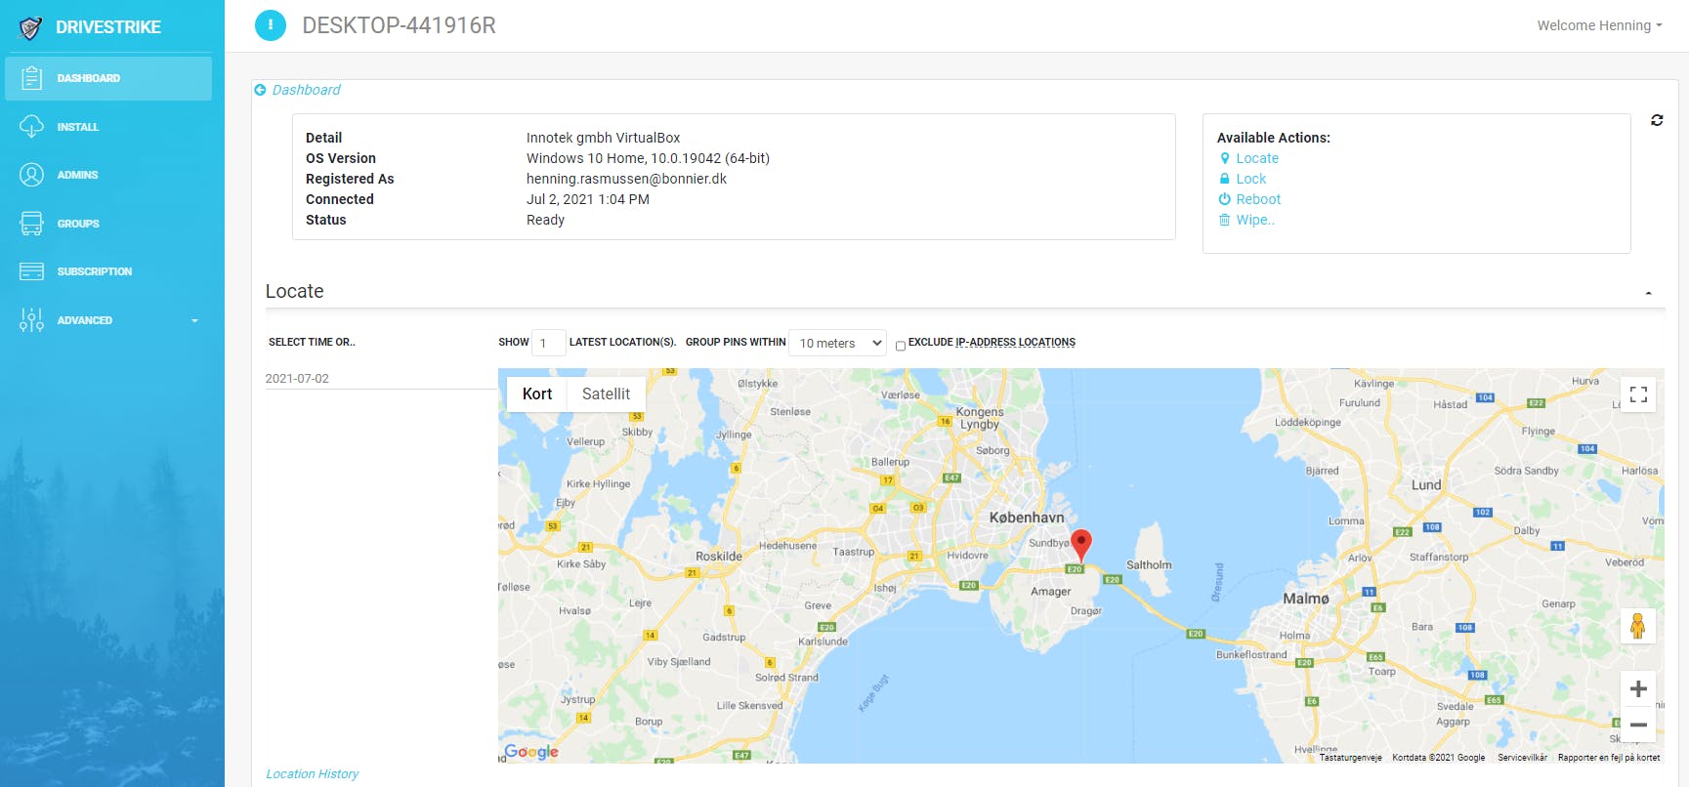Click the DriveStrike shield logo
Viewport: 1689px width, 787px height.
(x=30, y=27)
